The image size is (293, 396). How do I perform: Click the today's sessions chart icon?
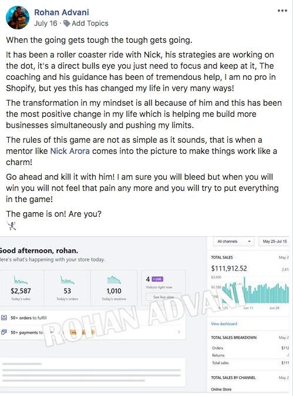click(x=114, y=280)
